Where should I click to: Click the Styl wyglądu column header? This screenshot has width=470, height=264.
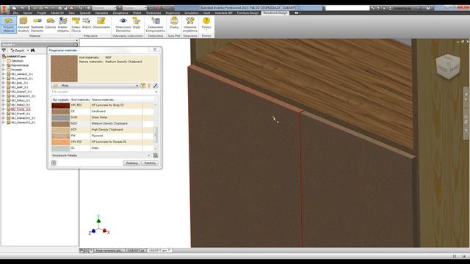[x=61, y=100]
